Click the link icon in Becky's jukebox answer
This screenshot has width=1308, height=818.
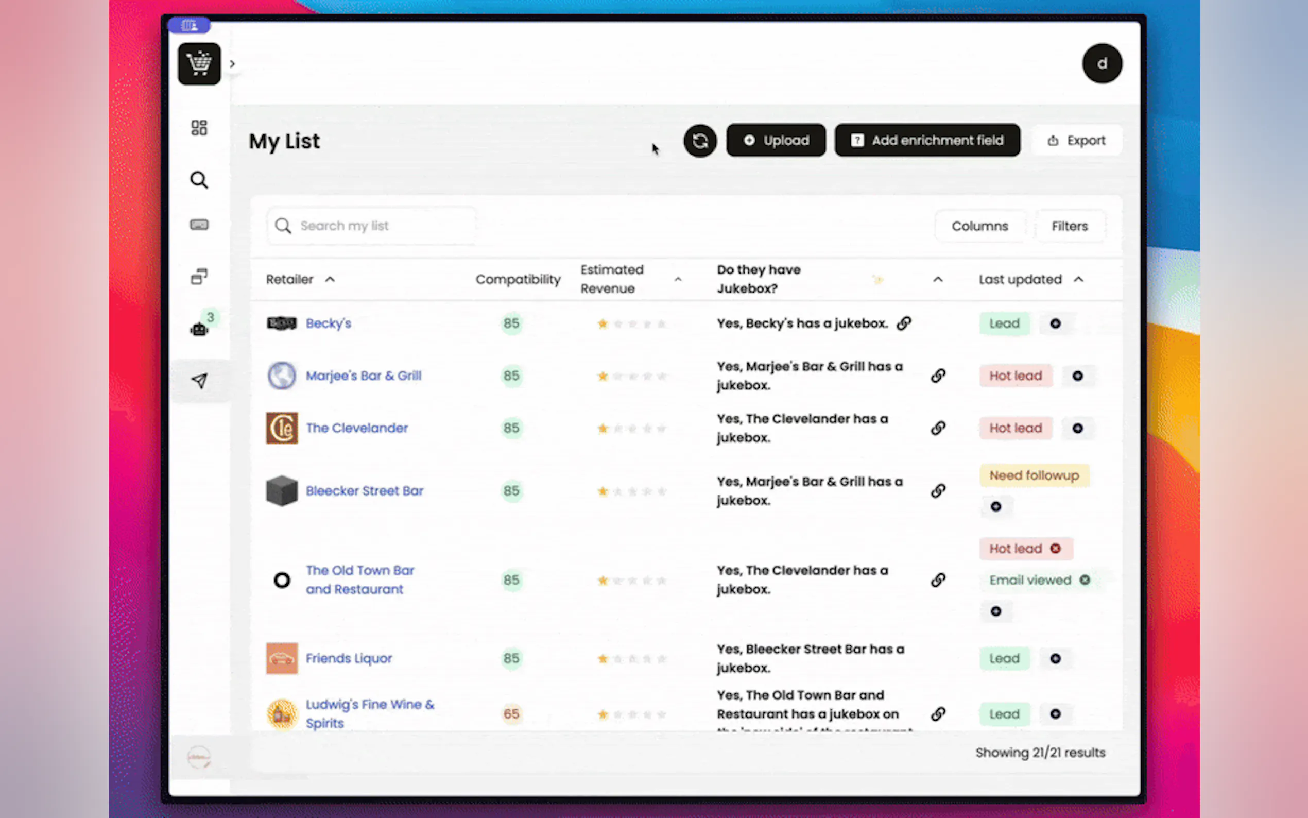coord(904,323)
